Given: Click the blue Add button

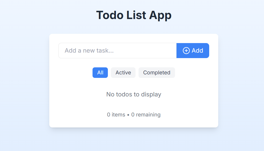Looking at the screenshot, I should click(x=193, y=51).
